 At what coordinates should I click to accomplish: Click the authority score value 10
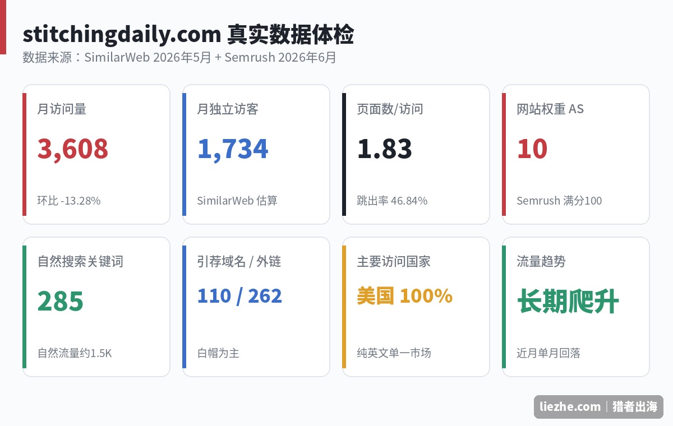[532, 149]
